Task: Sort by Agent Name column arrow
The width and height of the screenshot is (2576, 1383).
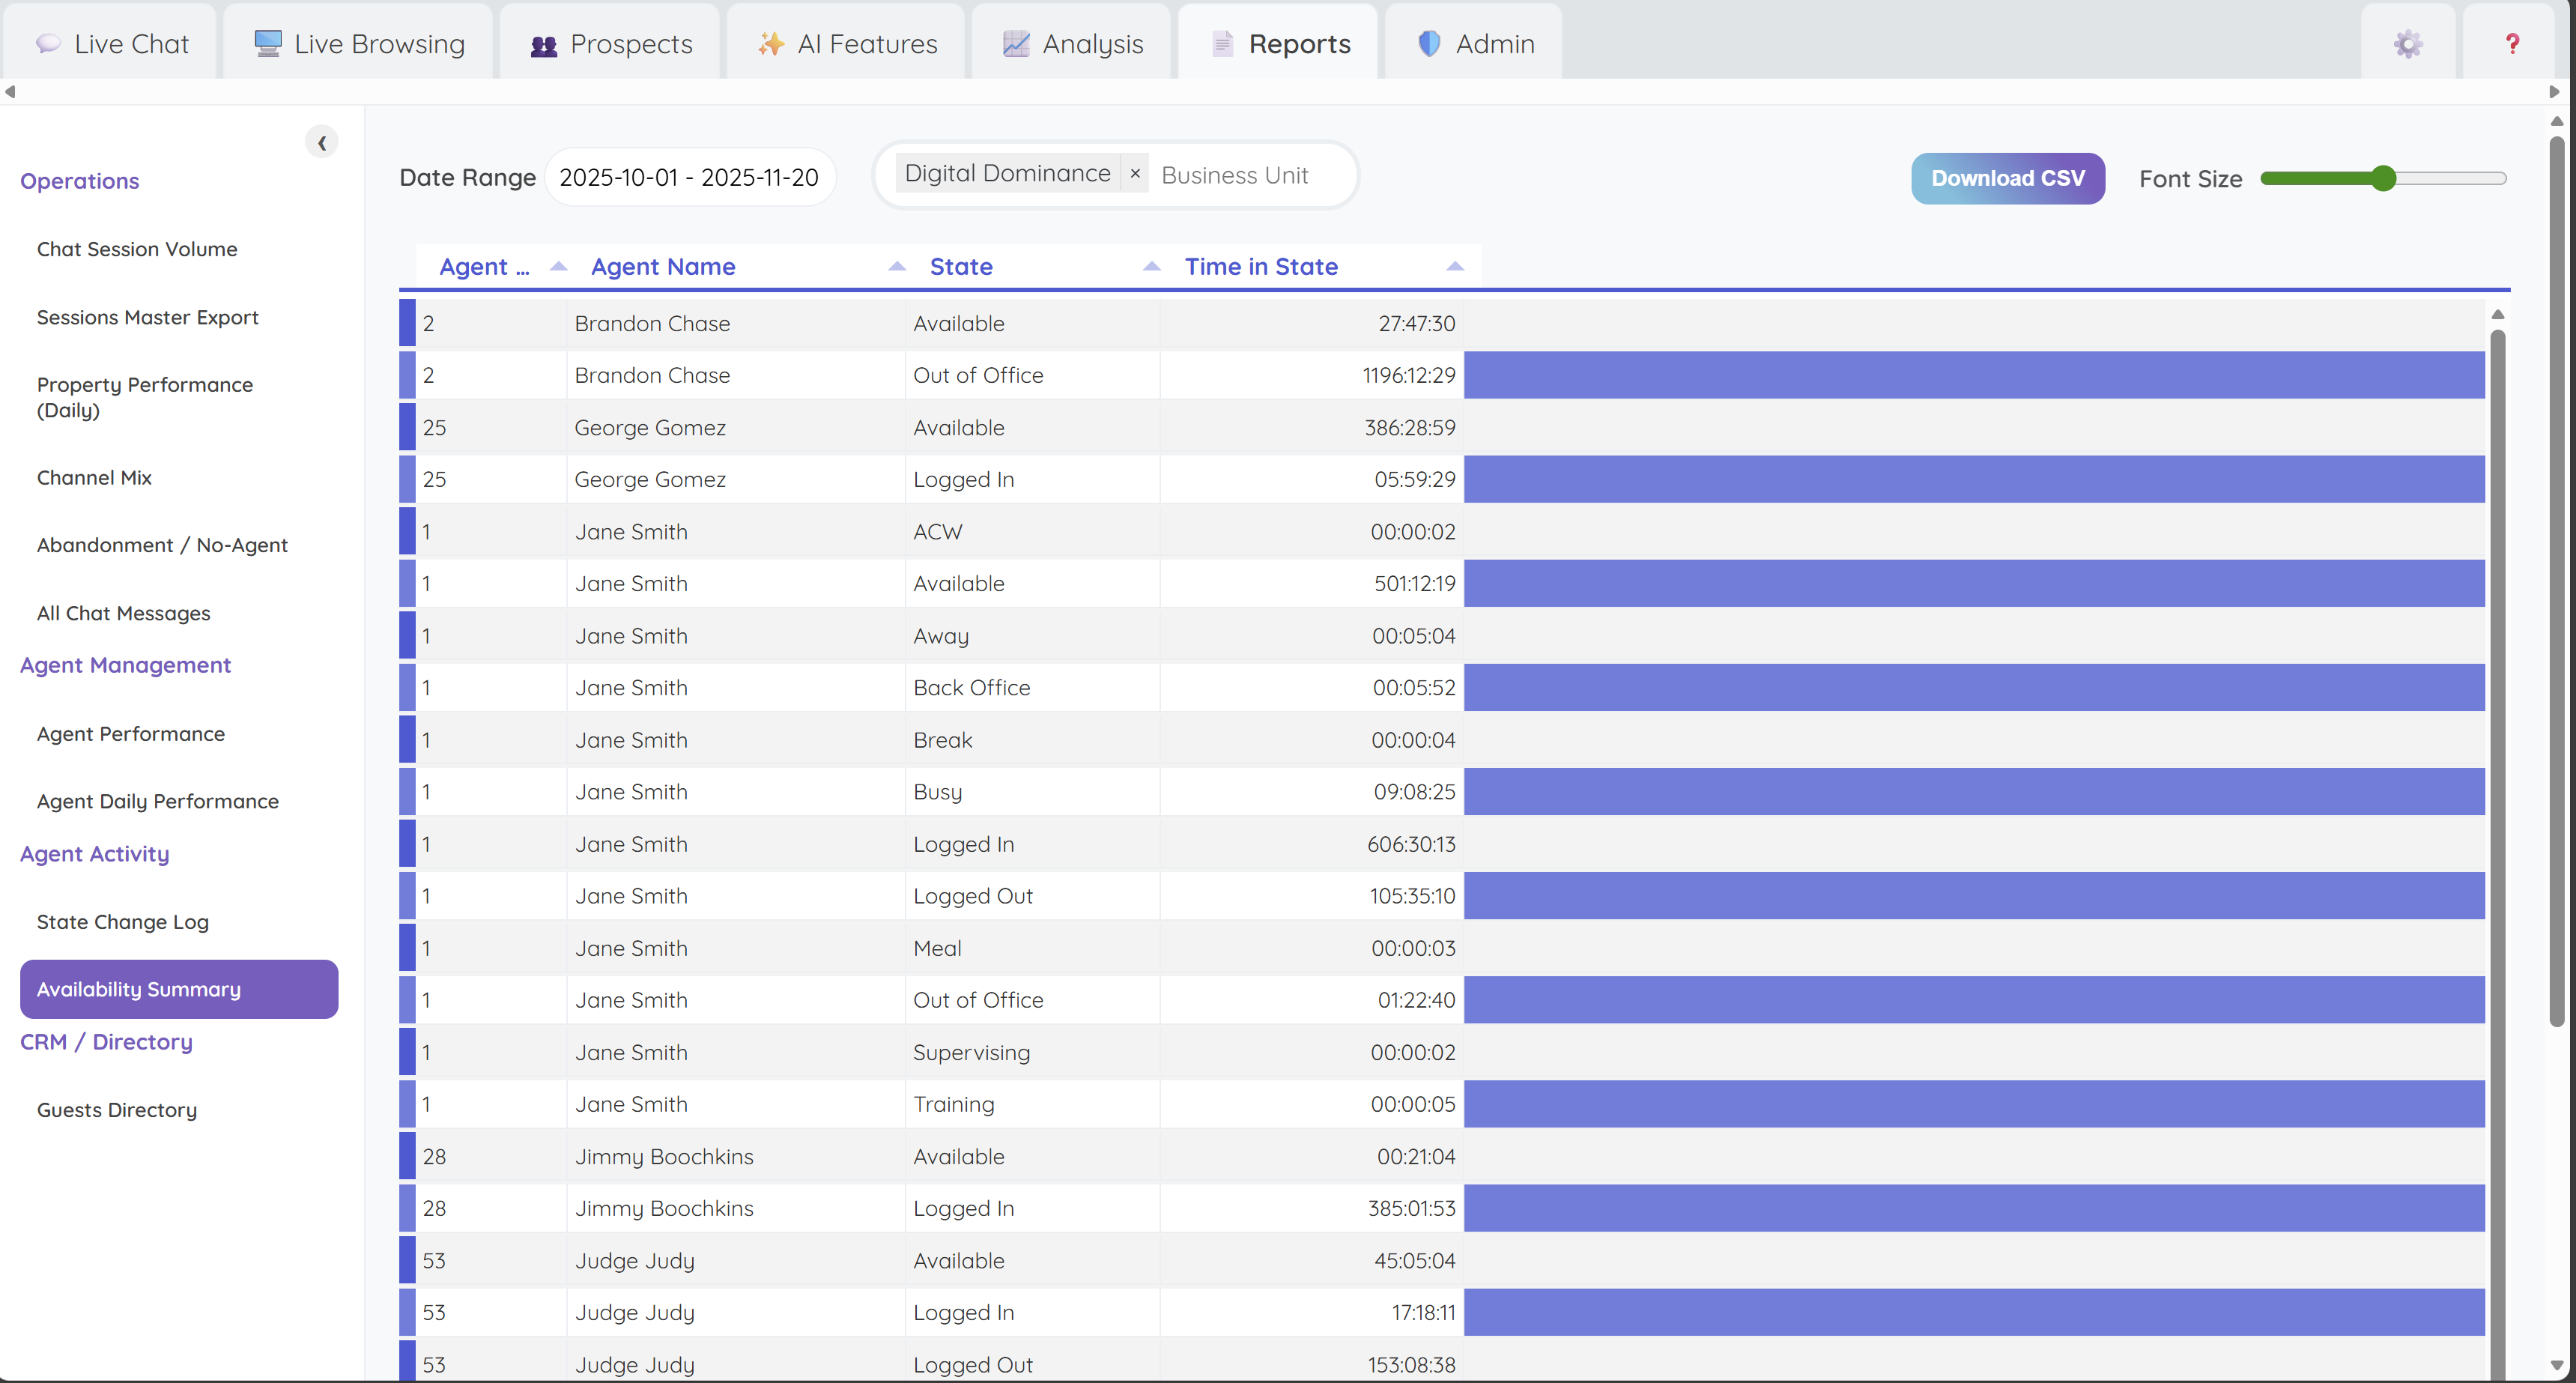Action: [896, 267]
